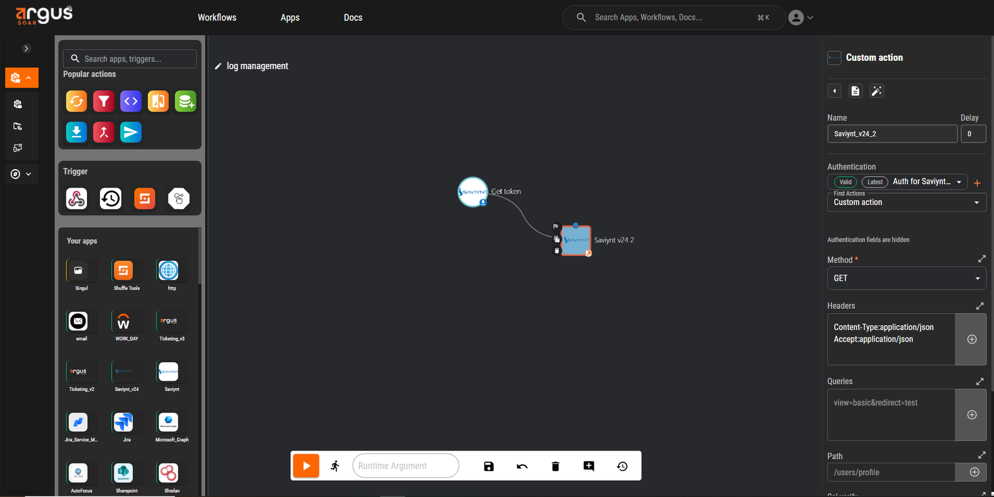
Task: Click the Runtime Argument input field
Action: pos(405,466)
